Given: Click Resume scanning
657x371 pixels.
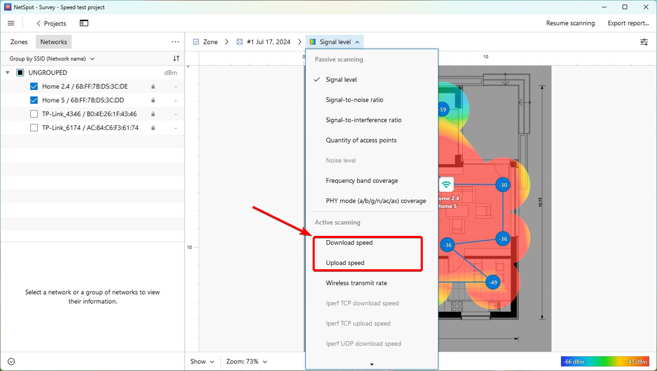Looking at the screenshot, I should point(570,23).
